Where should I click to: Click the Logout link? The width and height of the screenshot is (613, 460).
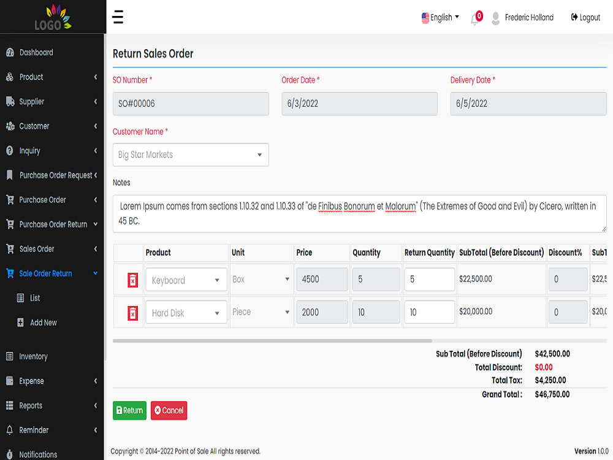tap(585, 18)
